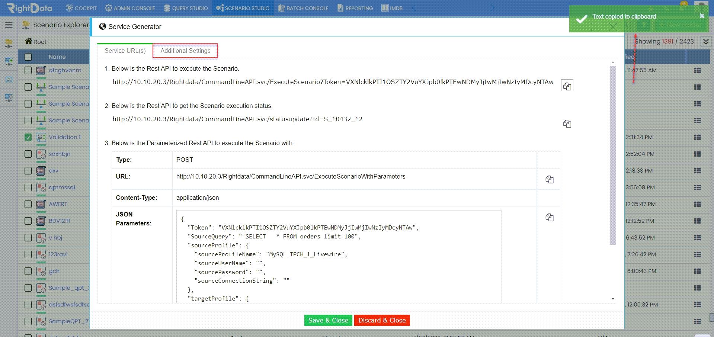Click the dialog vertical scrollbar thumb
This screenshot has height=337, width=714.
point(613,155)
